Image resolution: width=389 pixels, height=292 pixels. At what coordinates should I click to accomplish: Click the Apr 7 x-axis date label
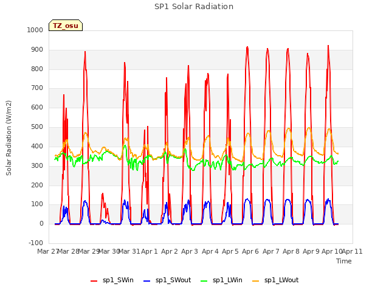click(x=271, y=251)
